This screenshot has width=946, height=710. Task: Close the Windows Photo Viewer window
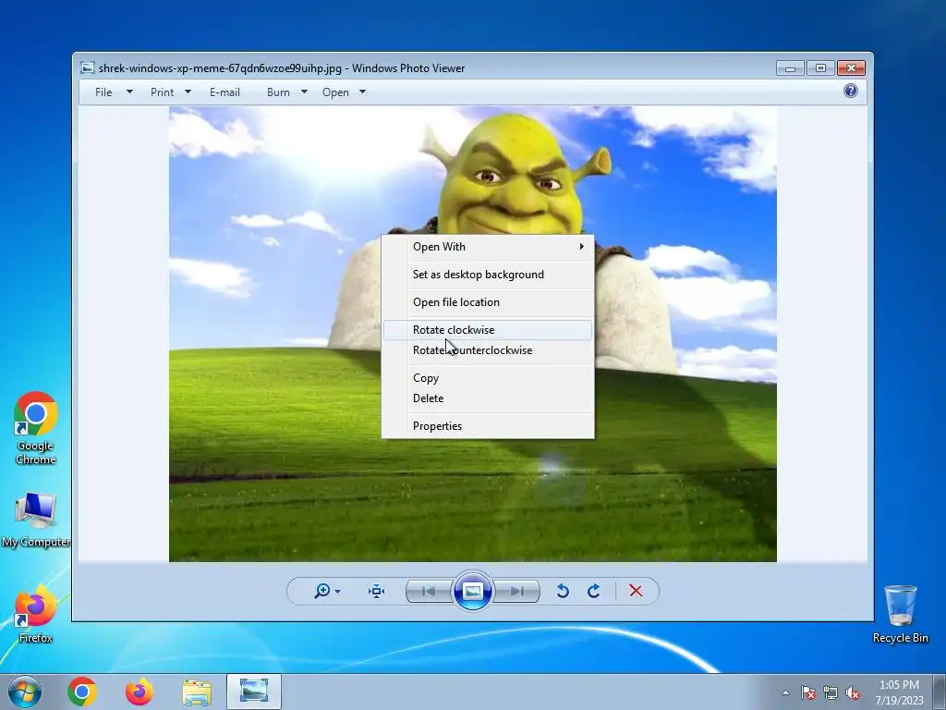click(x=851, y=67)
